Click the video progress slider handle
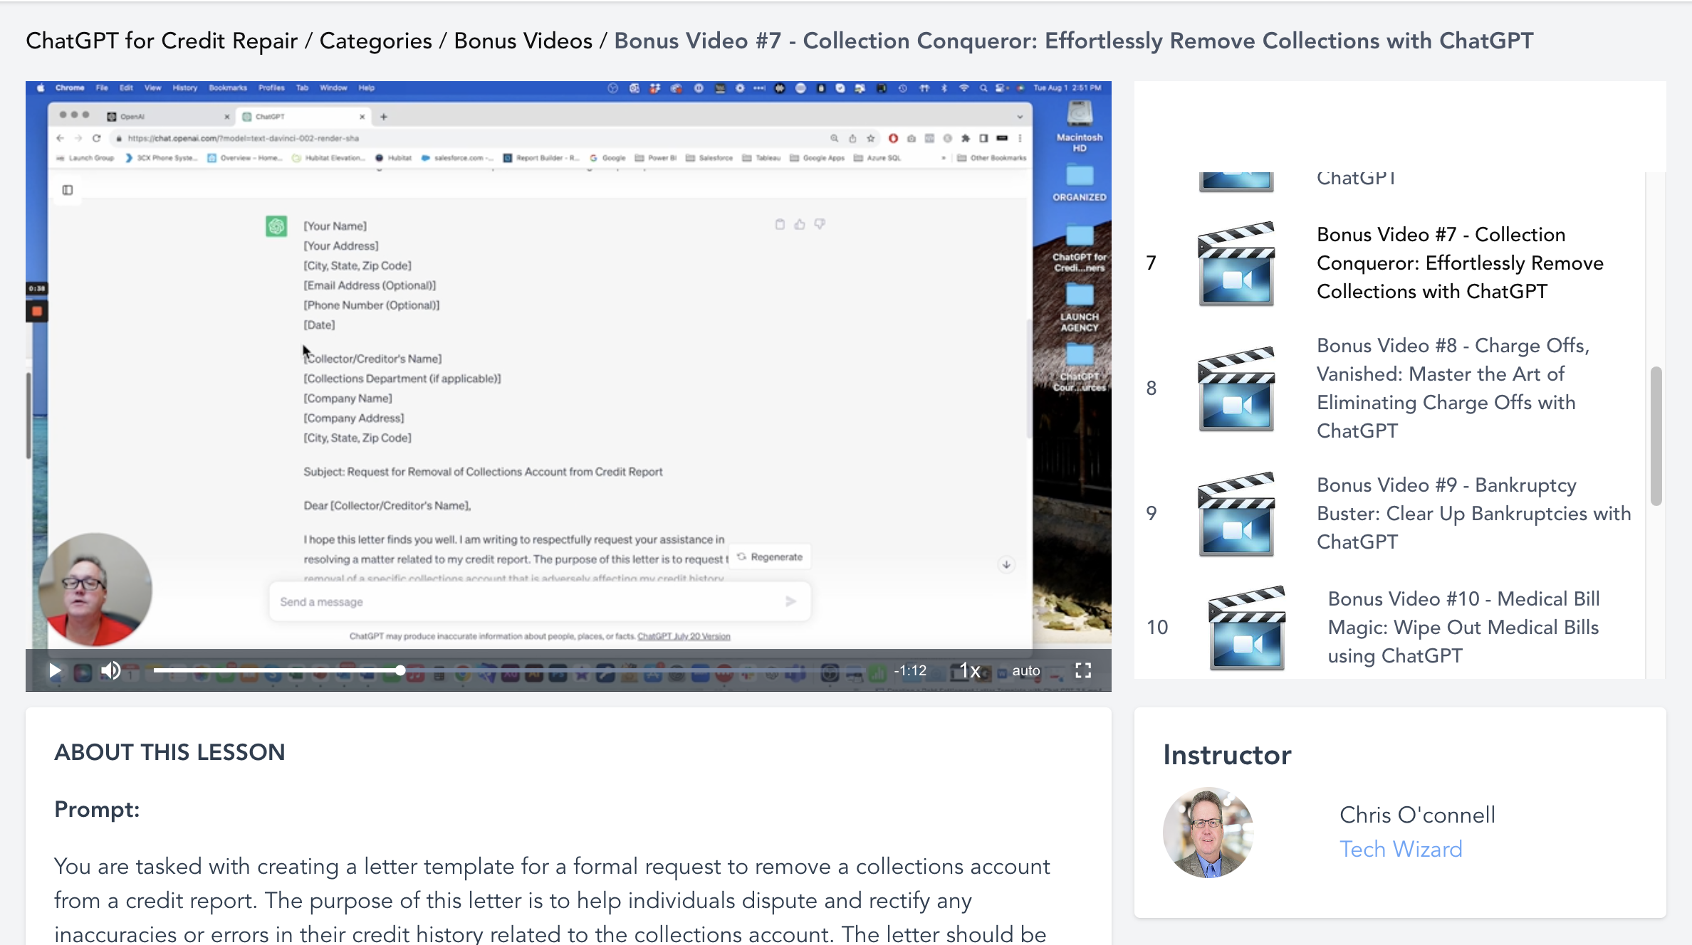Image resolution: width=1692 pixels, height=945 pixels. pyautogui.click(x=400, y=670)
